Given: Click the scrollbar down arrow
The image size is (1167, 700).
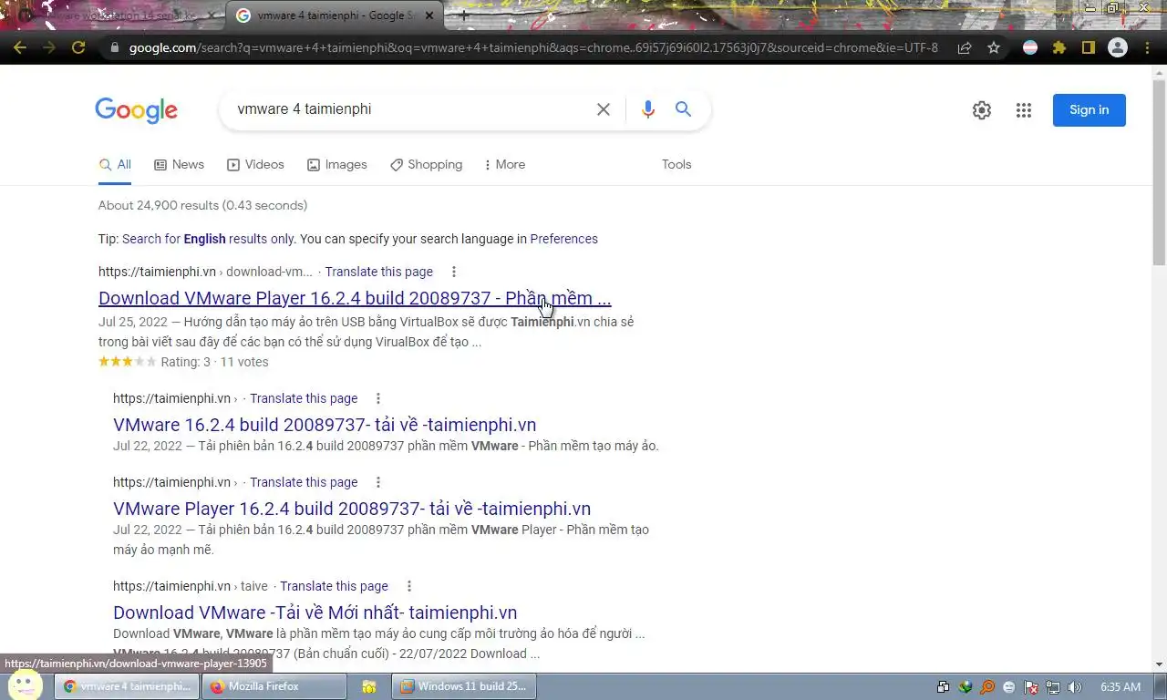Looking at the screenshot, I should coord(1159,664).
